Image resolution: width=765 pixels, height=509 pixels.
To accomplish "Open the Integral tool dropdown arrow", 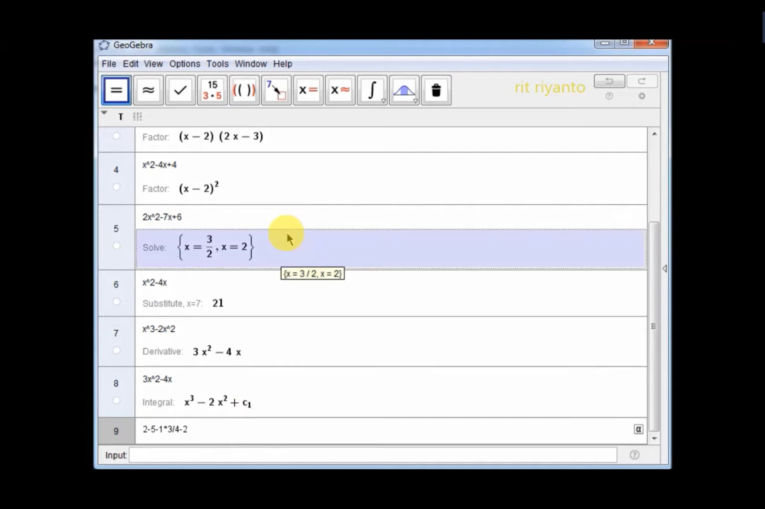I will [x=383, y=101].
